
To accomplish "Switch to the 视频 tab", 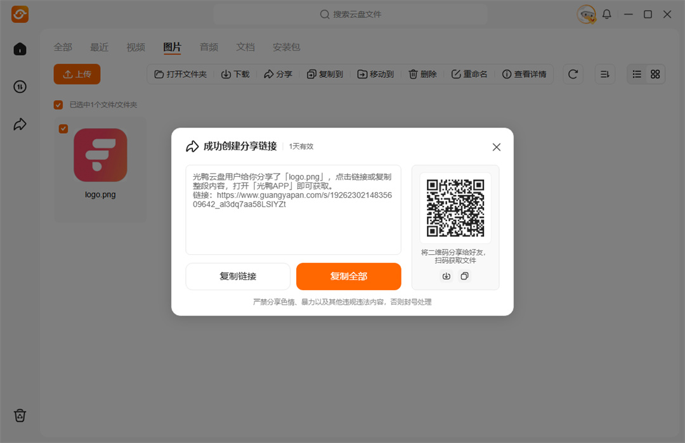I will (136, 47).
